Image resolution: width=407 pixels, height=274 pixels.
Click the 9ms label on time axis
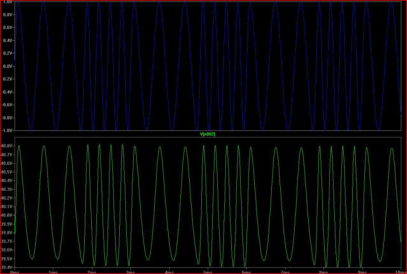362,272
